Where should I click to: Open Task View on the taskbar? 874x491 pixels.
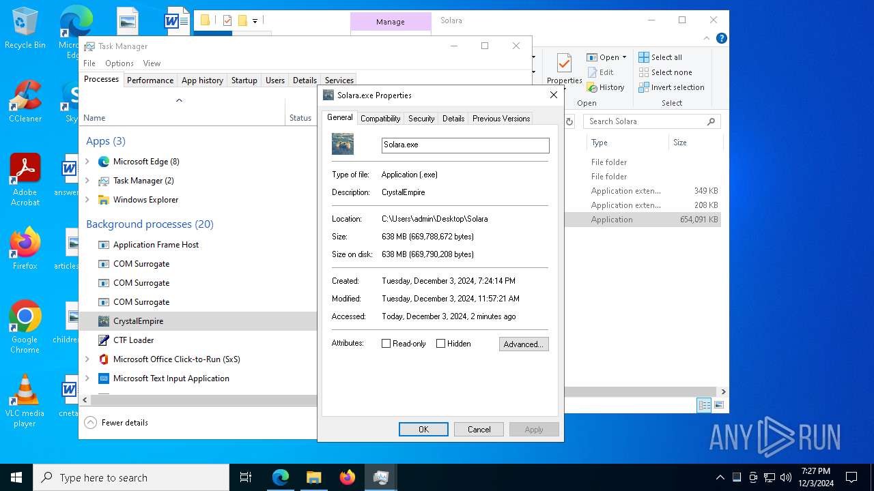coord(246,477)
